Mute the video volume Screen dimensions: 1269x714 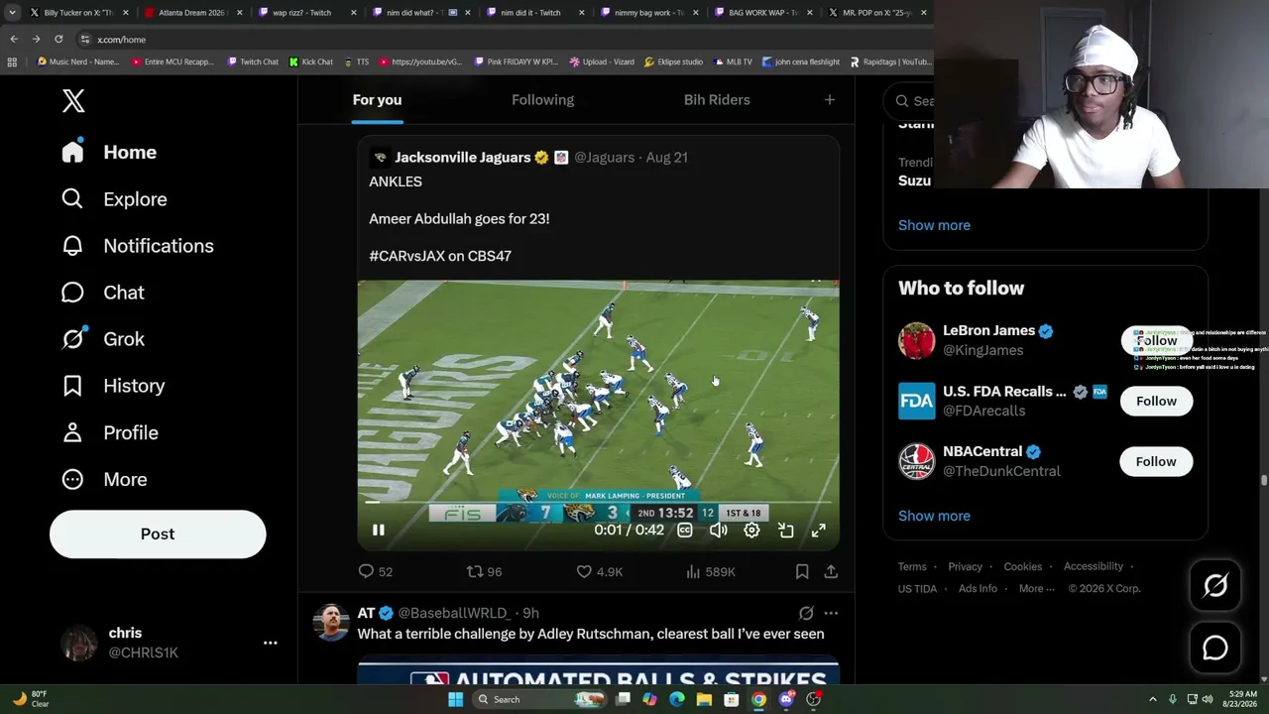tap(719, 531)
